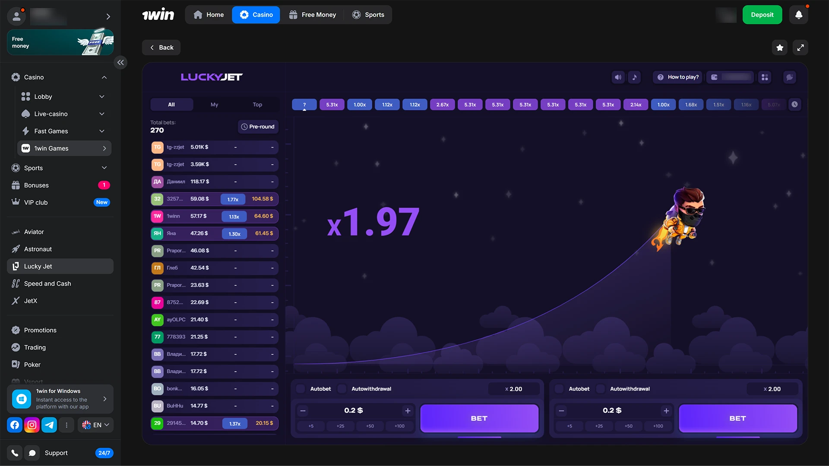This screenshot has height=466, width=829.
Task: Increase the left bet amount with plus
Action: click(408, 411)
